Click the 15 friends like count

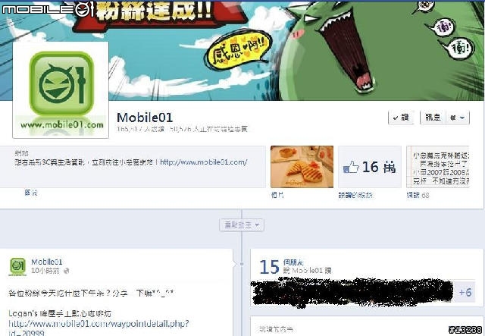pyautogui.click(x=269, y=267)
